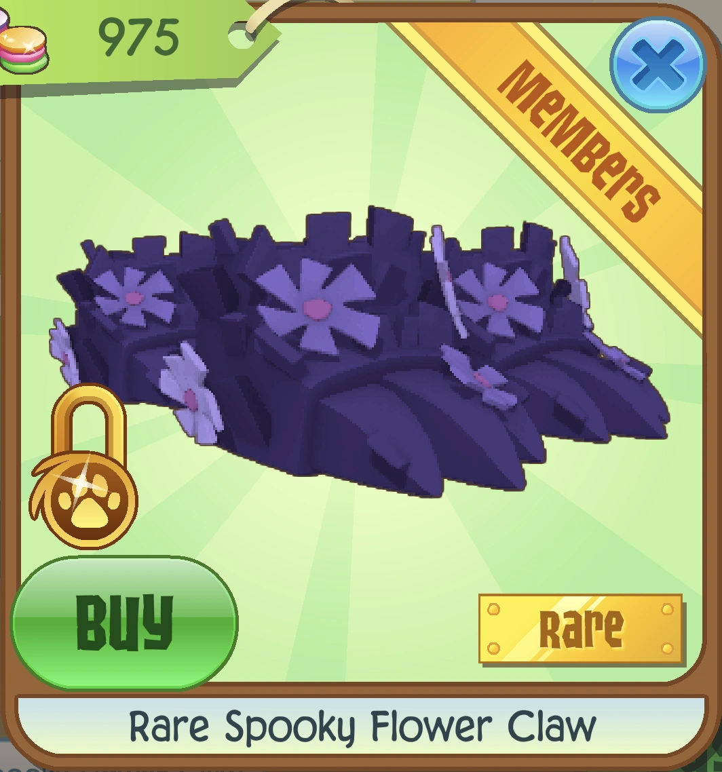Screen dimensions: 722x772
Task: Click the top-left purple flower on the claw
Action: pyautogui.click(x=134, y=296)
